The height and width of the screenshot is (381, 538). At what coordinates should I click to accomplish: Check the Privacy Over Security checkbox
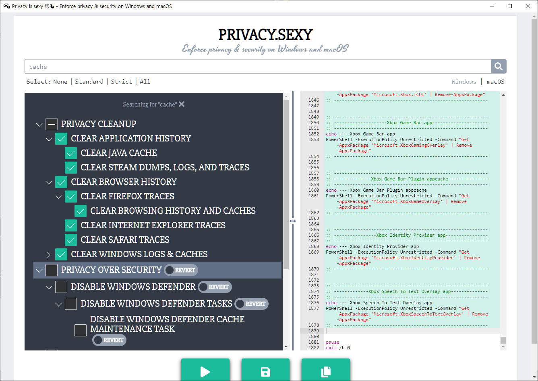52,270
